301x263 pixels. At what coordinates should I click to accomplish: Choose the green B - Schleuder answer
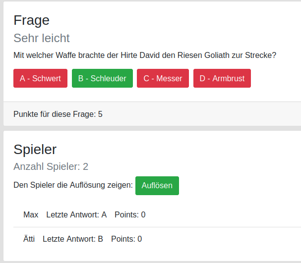(x=102, y=78)
